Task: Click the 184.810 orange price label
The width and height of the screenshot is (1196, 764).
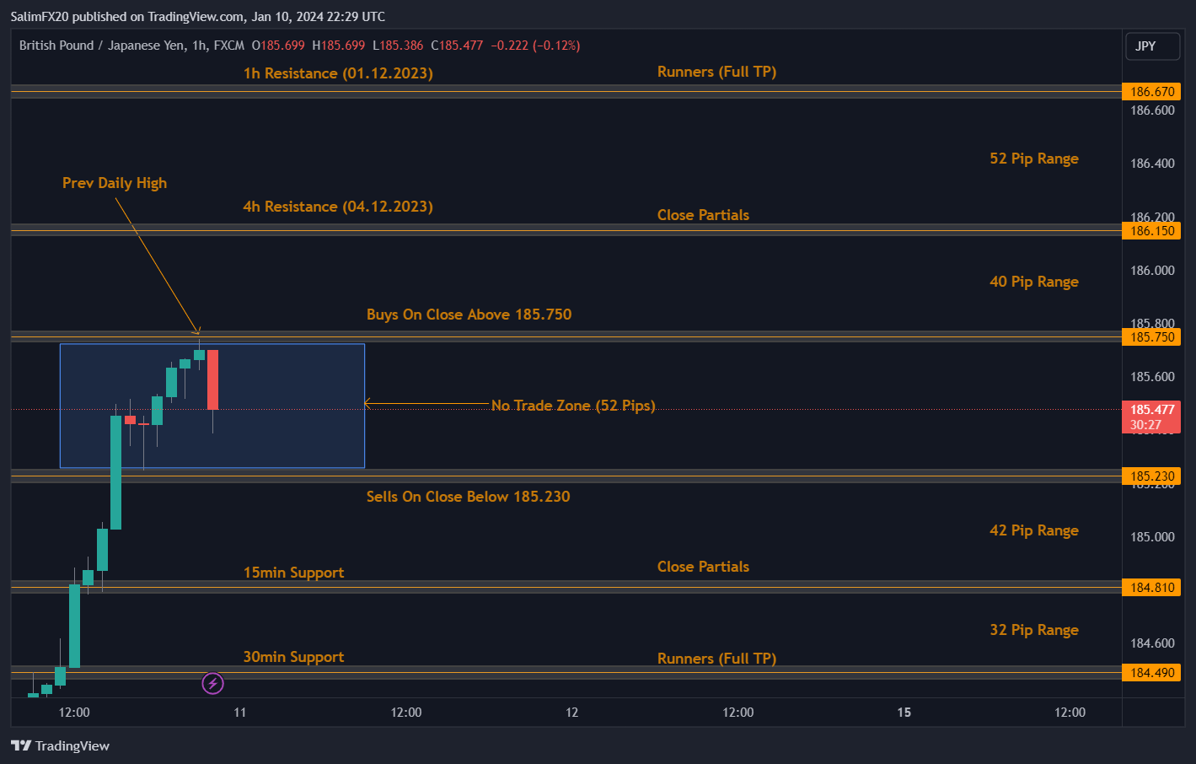Action: [x=1151, y=588]
